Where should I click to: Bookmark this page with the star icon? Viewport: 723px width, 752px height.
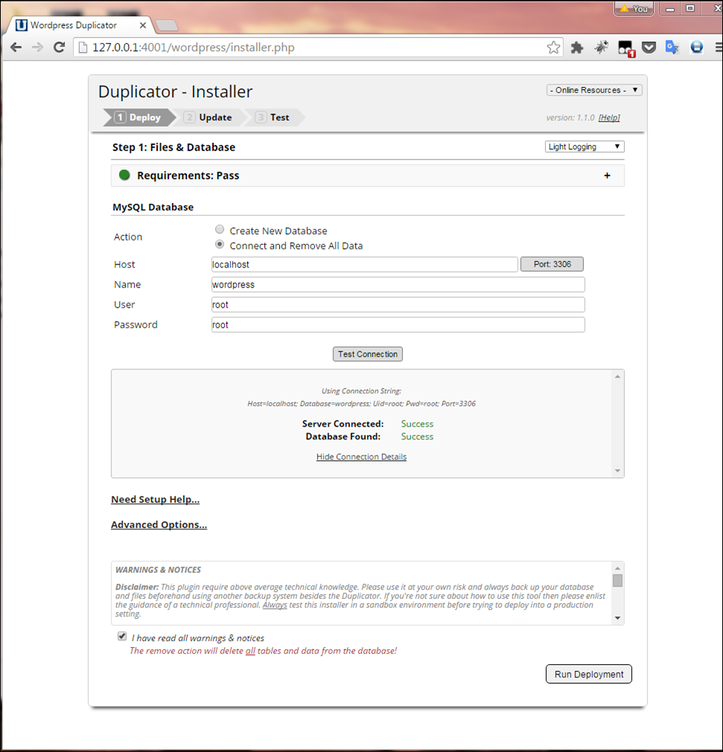tap(553, 47)
